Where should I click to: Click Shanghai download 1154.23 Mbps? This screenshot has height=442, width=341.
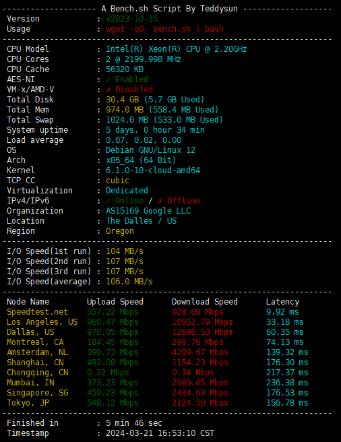click(x=200, y=362)
